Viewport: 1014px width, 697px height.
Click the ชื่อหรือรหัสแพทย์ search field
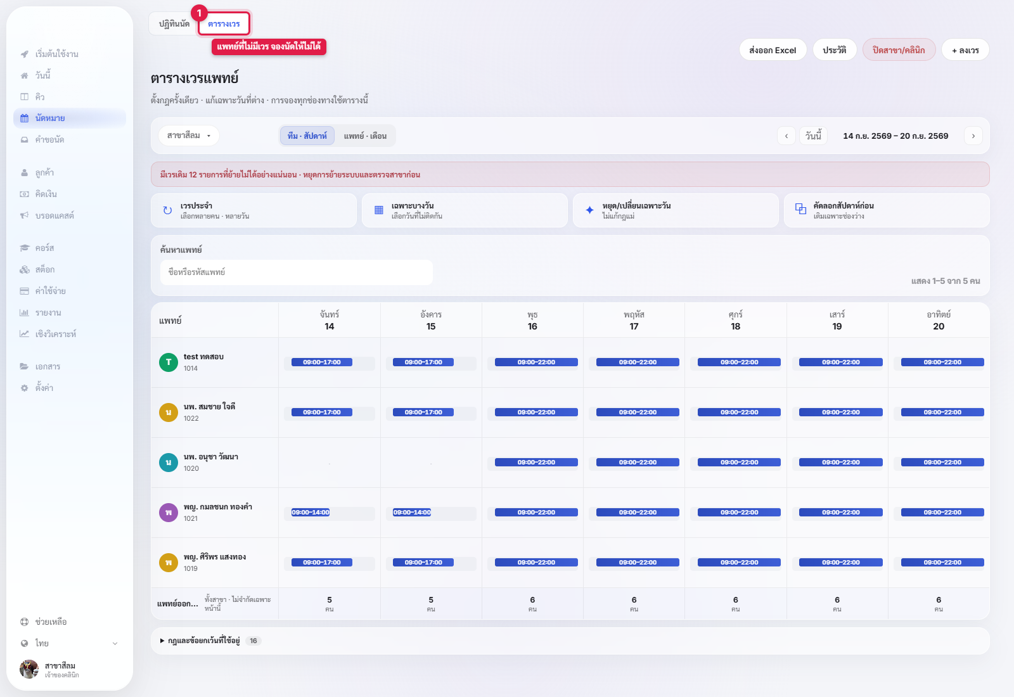pos(297,272)
